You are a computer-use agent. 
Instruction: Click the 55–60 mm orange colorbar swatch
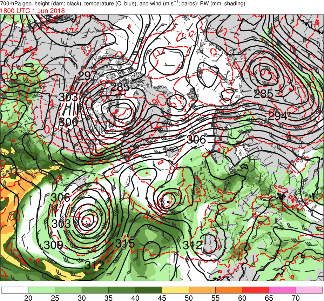(x=229, y=290)
